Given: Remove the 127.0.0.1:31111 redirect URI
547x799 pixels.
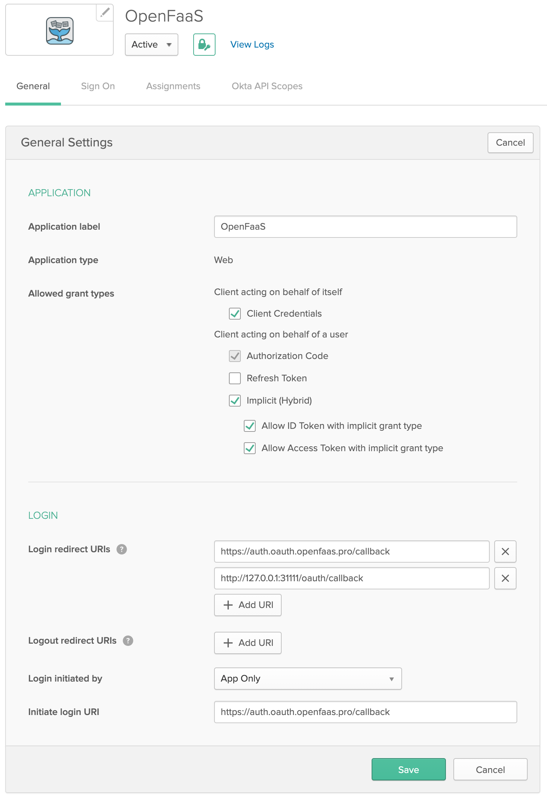Looking at the screenshot, I should pyautogui.click(x=505, y=578).
